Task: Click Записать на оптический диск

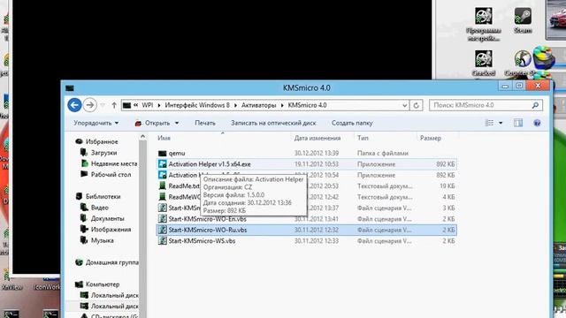Action: point(273,123)
